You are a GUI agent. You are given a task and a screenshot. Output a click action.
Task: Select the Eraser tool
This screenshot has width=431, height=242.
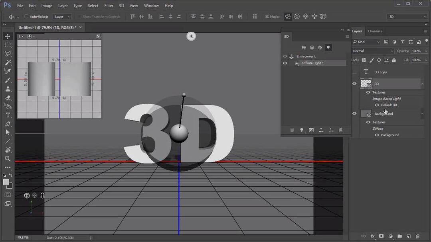8,98
